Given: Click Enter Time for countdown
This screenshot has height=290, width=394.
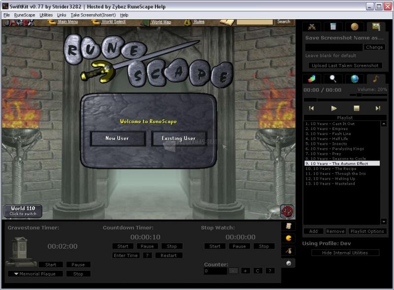Looking at the screenshot, I should pyautogui.click(x=126, y=256).
